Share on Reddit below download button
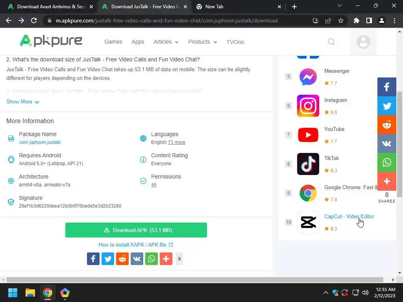The image size is (403, 302). pos(122,259)
